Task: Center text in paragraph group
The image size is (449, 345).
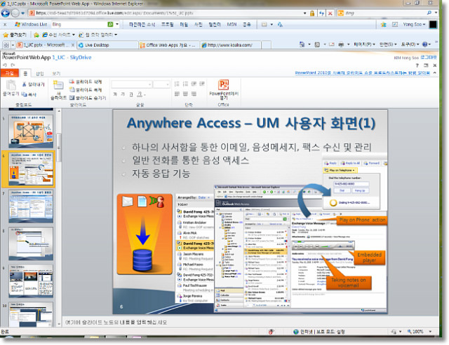Action: point(185,94)
